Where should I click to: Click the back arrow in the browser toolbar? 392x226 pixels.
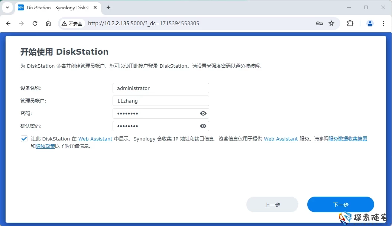(x=8, y=23)
